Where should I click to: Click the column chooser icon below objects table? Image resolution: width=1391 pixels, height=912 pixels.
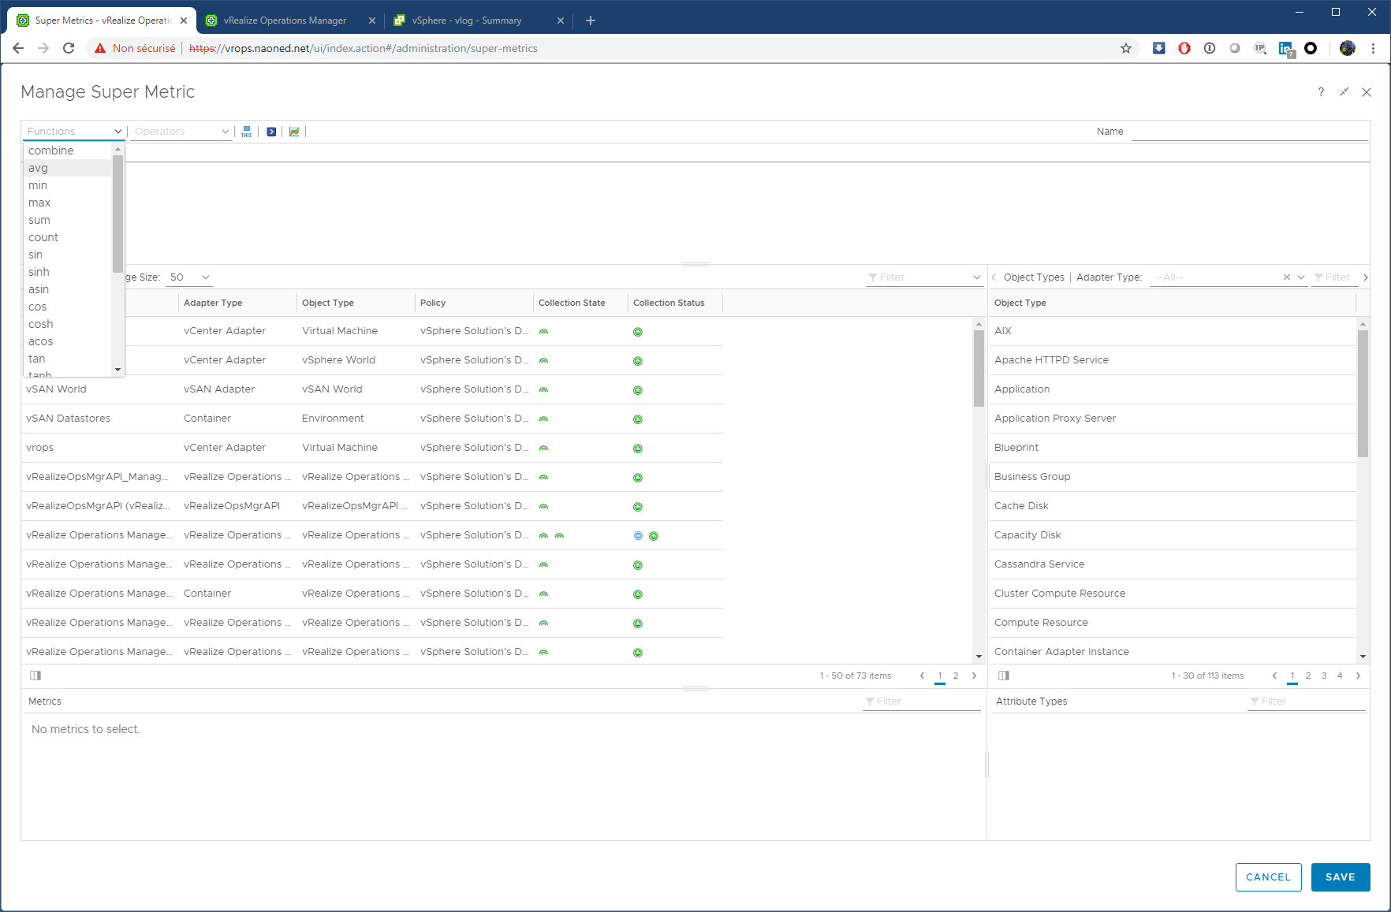point(35,676)
